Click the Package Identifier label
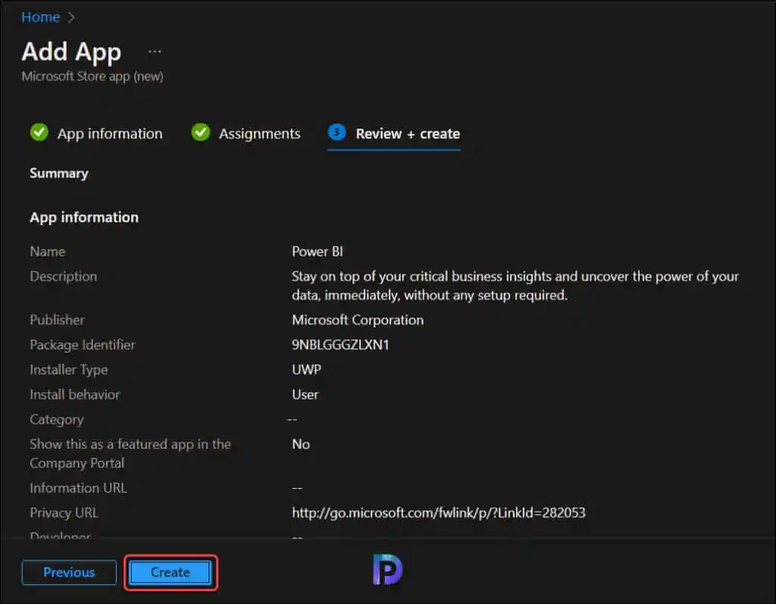The width and height of the screenshot is (776, 604). [82, 345]
